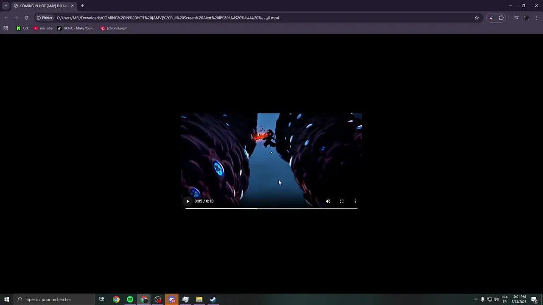Play the paused video
The image size is (543, 305).
(x=188, y=201)
